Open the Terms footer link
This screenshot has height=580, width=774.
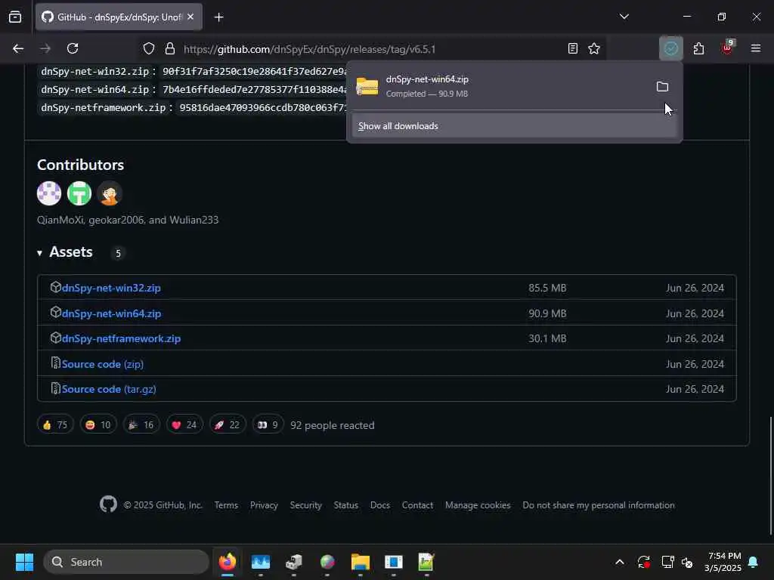pyautogui.click(x=226, y=505)
